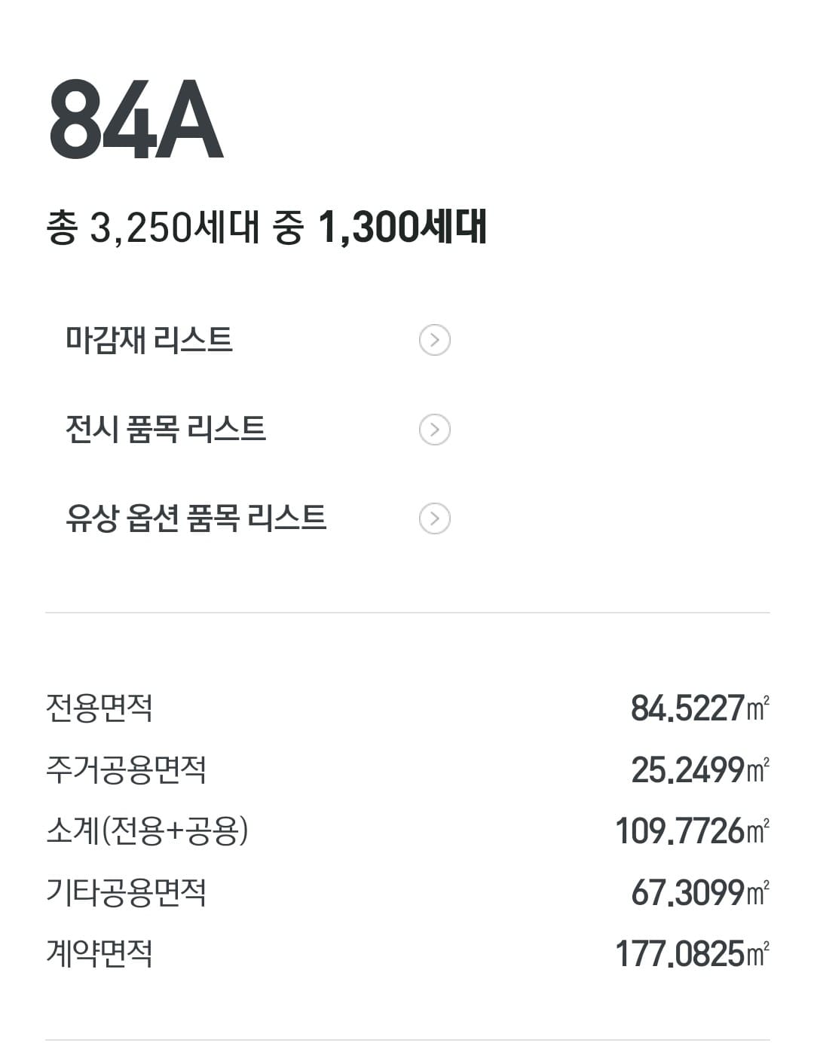Screen dimensions: 814x1046
Task: Click the 84A unit type heading
Action: pos(136,121)
